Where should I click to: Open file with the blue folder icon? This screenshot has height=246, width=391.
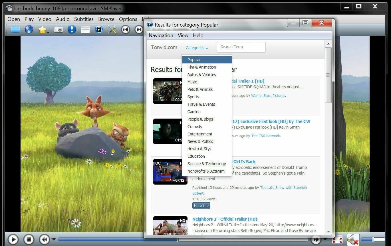(x=15, y=29)
